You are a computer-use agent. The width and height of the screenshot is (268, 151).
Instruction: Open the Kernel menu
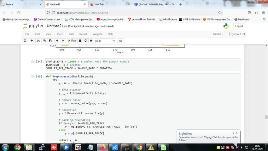click(x=83, y=34)
